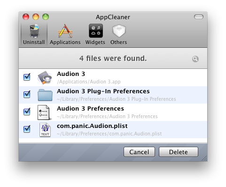
Task: Toggle the toolbar pill button in title bar
Action: 199,17
